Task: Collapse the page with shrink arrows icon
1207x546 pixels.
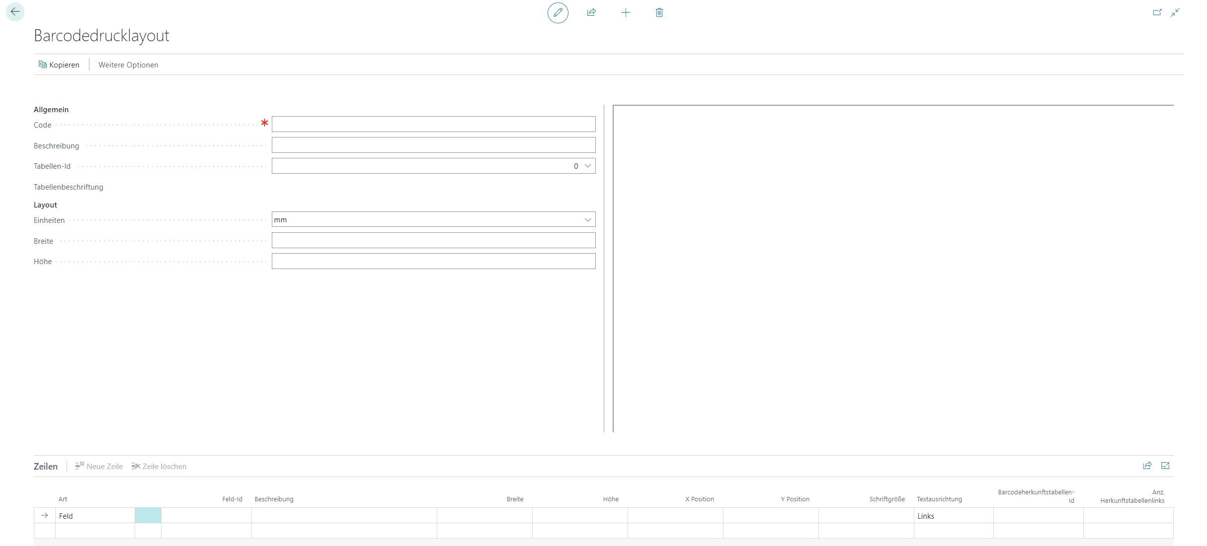Action: (x=1175, y=12)
